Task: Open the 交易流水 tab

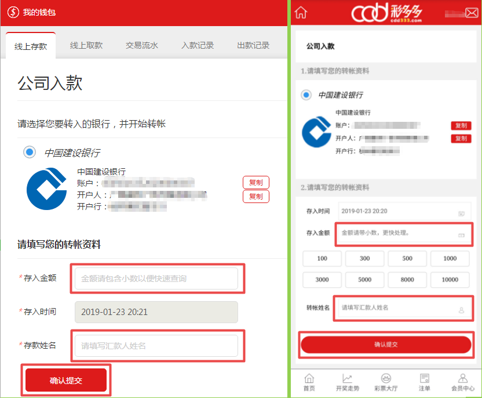Action: tap(142, 45)
